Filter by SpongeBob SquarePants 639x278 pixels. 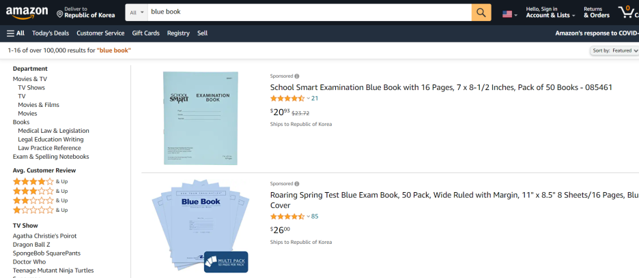[46, 253]
